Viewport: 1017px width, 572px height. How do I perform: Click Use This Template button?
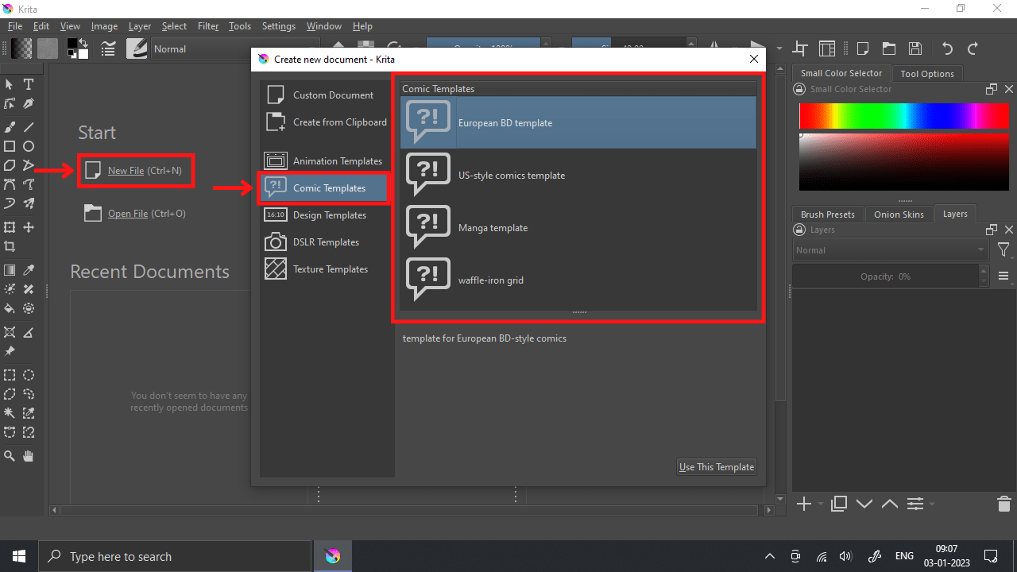717,467
